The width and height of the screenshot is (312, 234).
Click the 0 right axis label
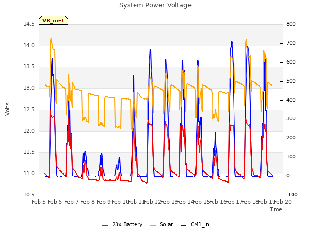(x=288, y=176)
